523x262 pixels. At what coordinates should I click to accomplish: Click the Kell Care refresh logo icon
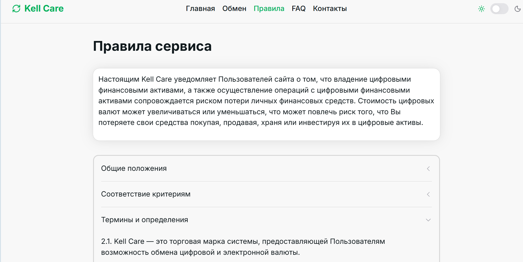tap(16, 9)
